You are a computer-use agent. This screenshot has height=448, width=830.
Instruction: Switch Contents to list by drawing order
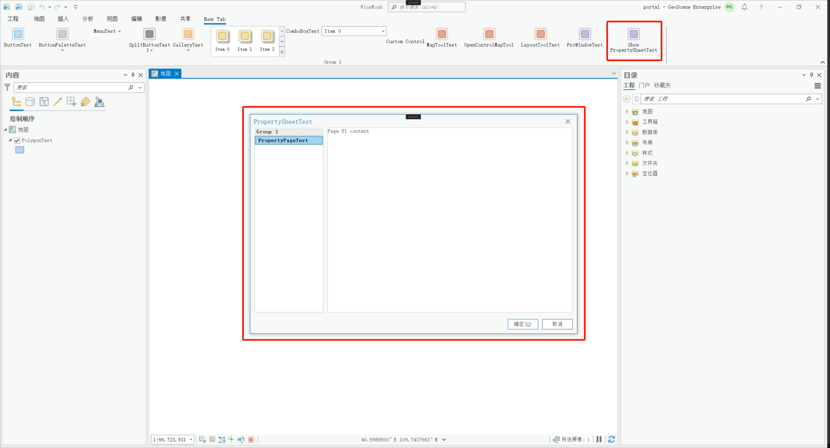coord(17,102)
